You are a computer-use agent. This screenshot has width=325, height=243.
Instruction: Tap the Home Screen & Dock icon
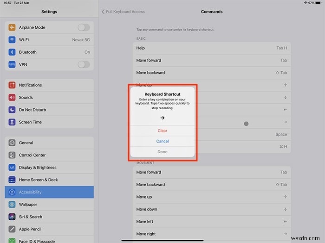click(x=12, y=180)
